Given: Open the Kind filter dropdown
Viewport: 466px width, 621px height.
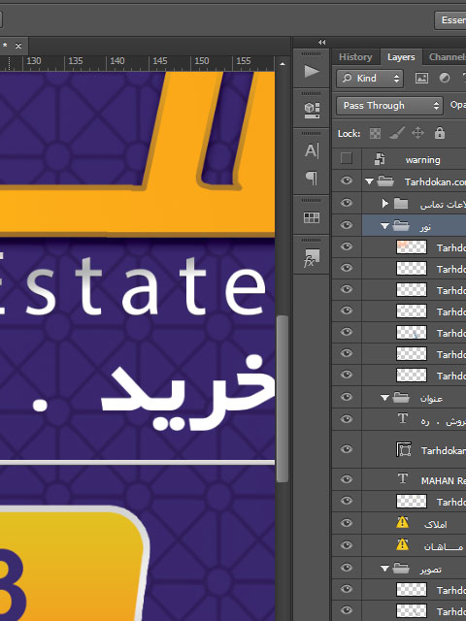Looking at the screenshot, I should click(370, 79).
